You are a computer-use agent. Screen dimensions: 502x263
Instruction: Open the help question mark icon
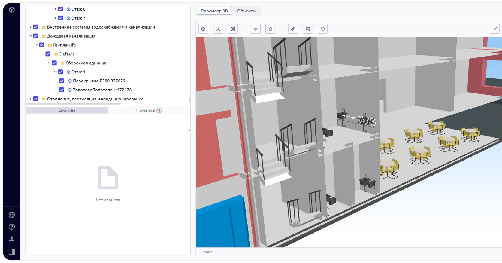pos(12,227)
